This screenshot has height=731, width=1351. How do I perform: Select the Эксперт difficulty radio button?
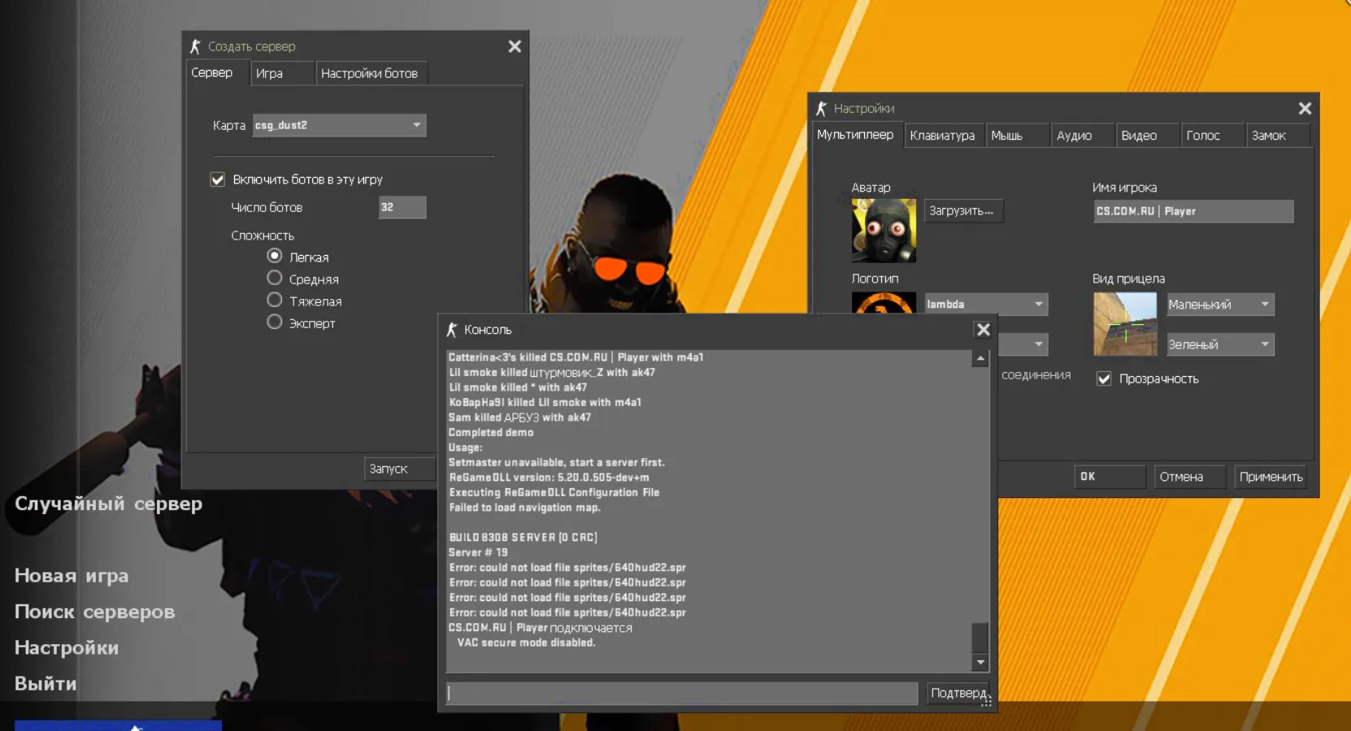pos(275,322)
